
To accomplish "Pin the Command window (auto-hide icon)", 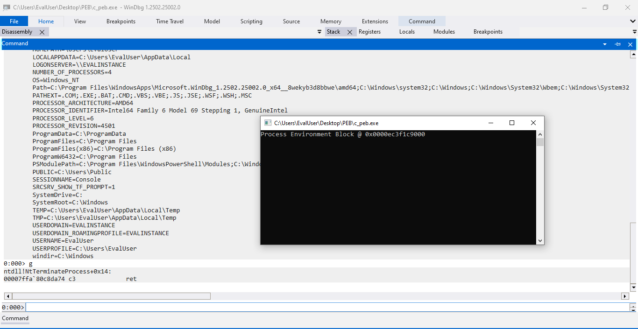I will (617, 44).
